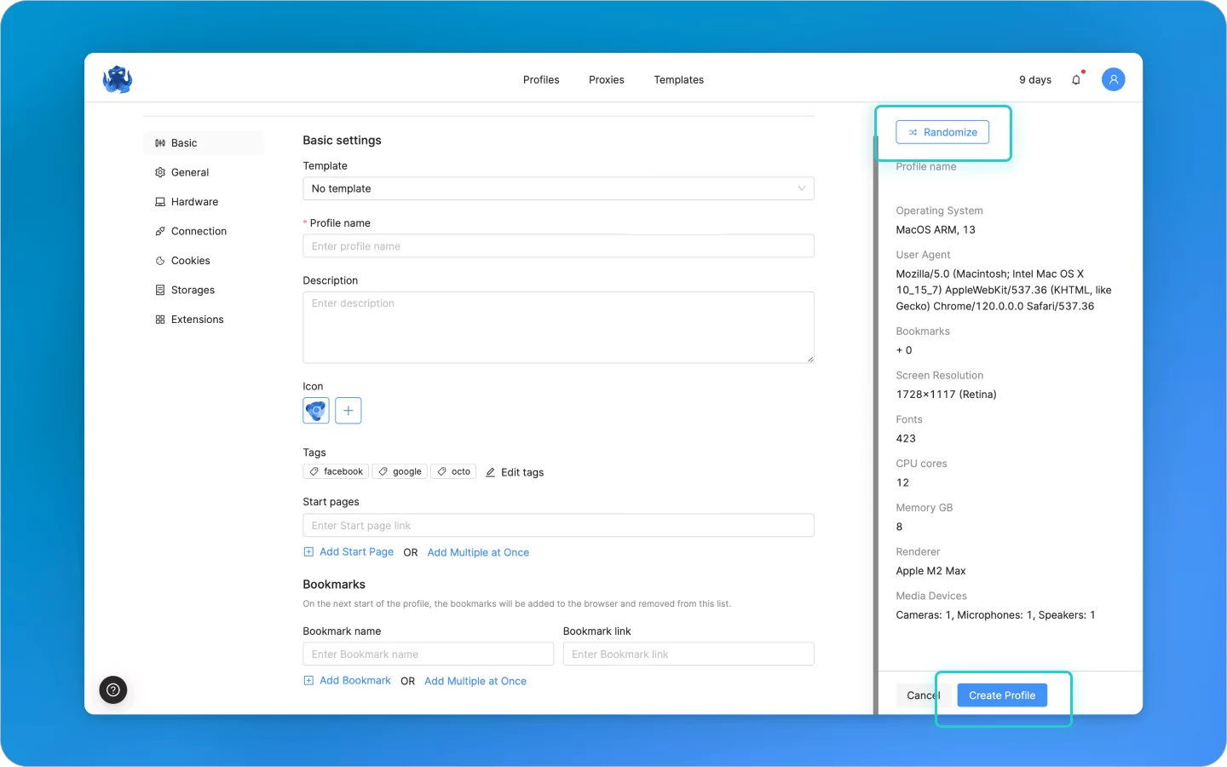This screenshot has width=1227, height=767.
Task: Open the Cookies settings icon
Action: pos(160,260)
